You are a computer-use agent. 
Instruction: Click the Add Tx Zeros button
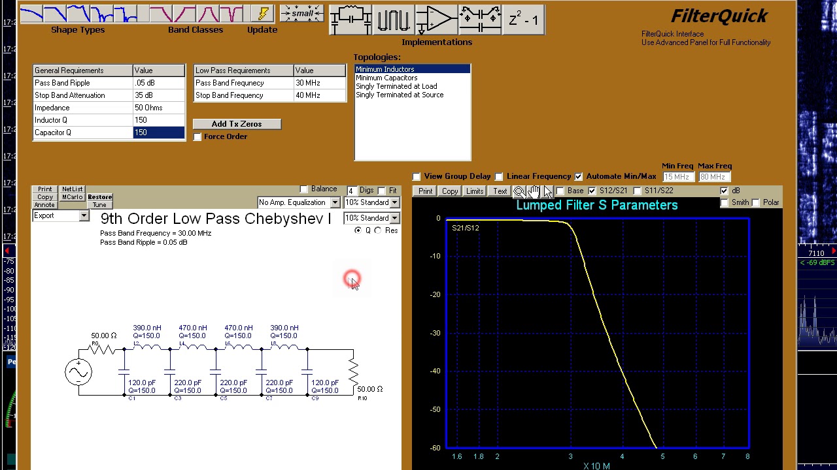[x=237, y=124]
